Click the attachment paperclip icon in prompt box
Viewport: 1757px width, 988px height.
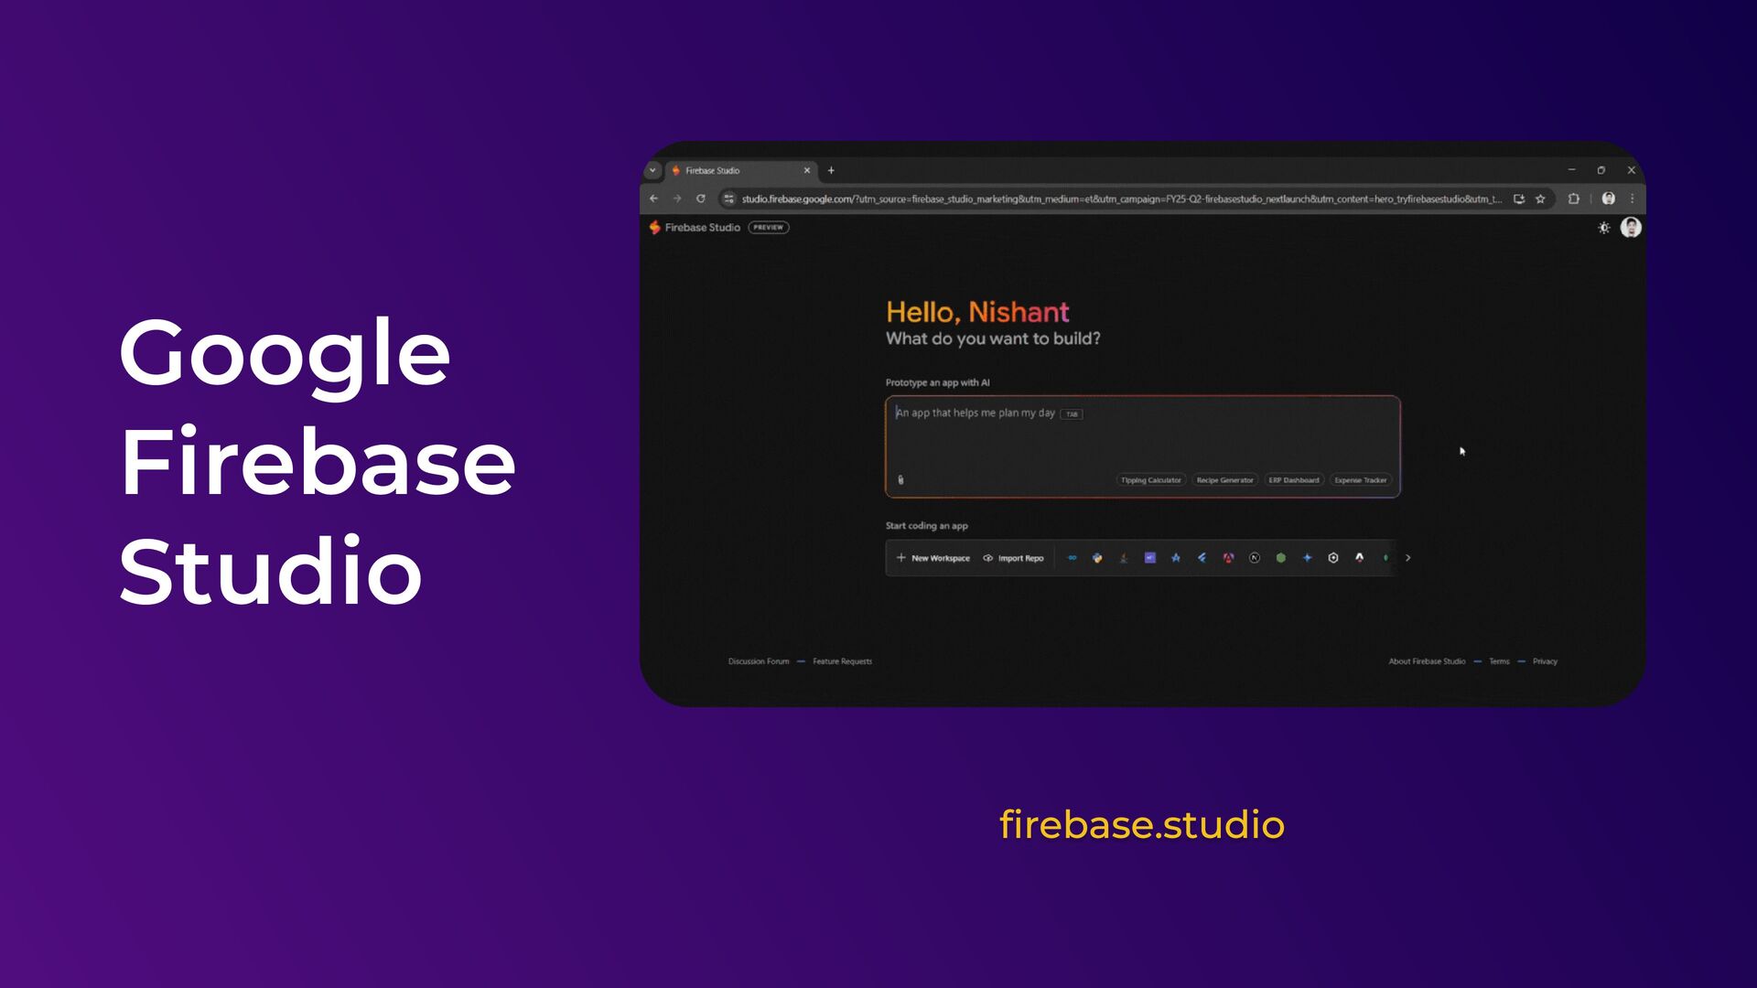(x=900, y=479)
